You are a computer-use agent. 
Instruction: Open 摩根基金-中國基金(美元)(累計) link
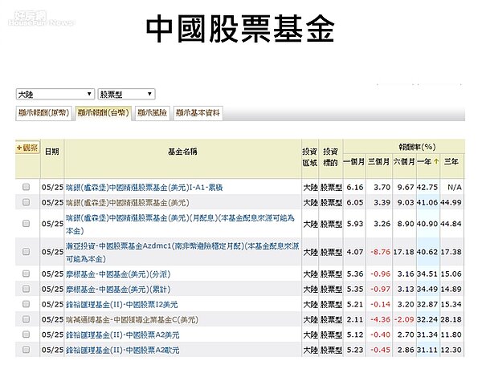(118, 289)
